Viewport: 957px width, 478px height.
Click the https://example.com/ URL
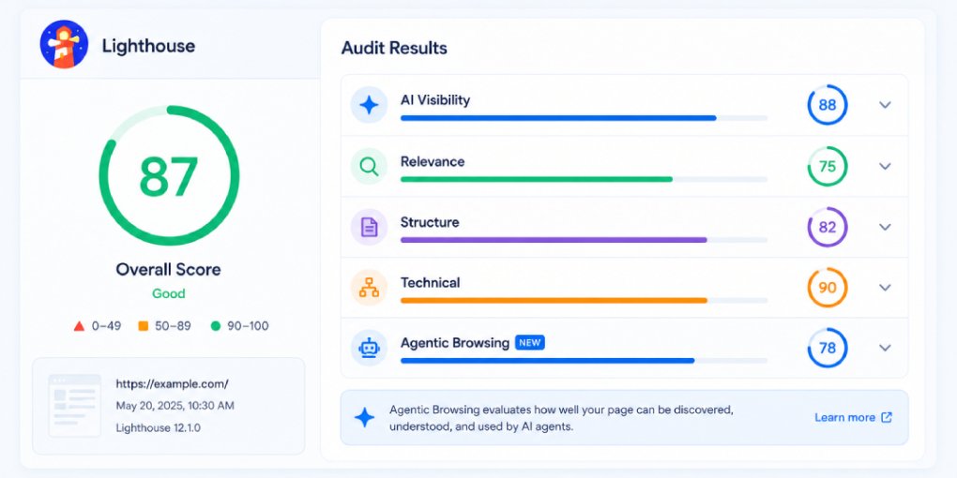(172, 384)
